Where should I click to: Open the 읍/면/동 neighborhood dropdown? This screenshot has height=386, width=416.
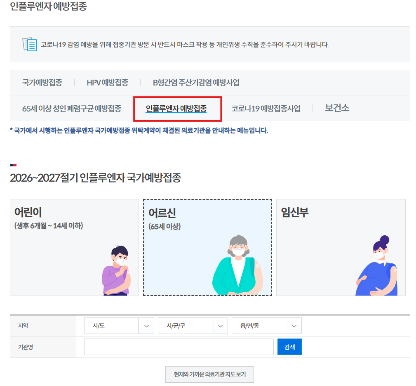tap(267, 326)
